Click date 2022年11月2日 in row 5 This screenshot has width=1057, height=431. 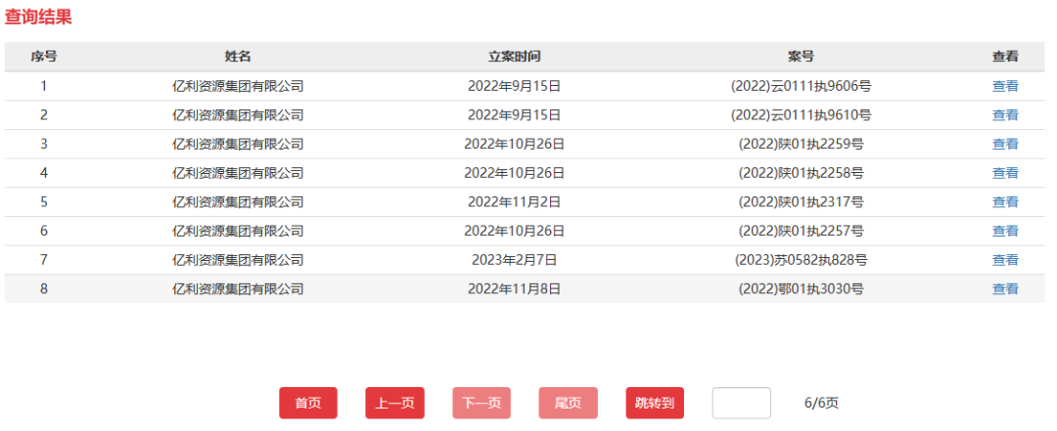515,202
